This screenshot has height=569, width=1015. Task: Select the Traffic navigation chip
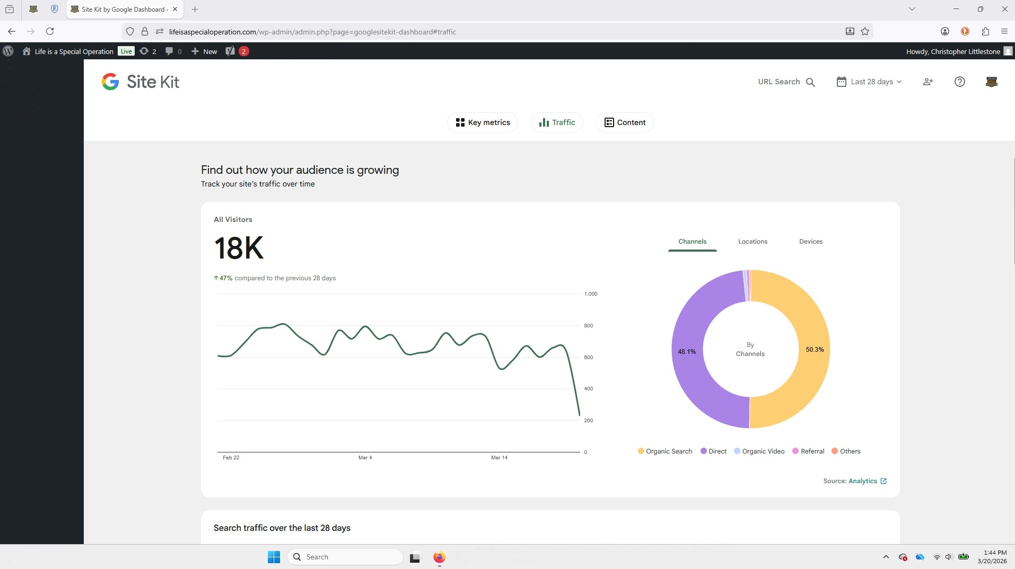click(x=557, y=122)
